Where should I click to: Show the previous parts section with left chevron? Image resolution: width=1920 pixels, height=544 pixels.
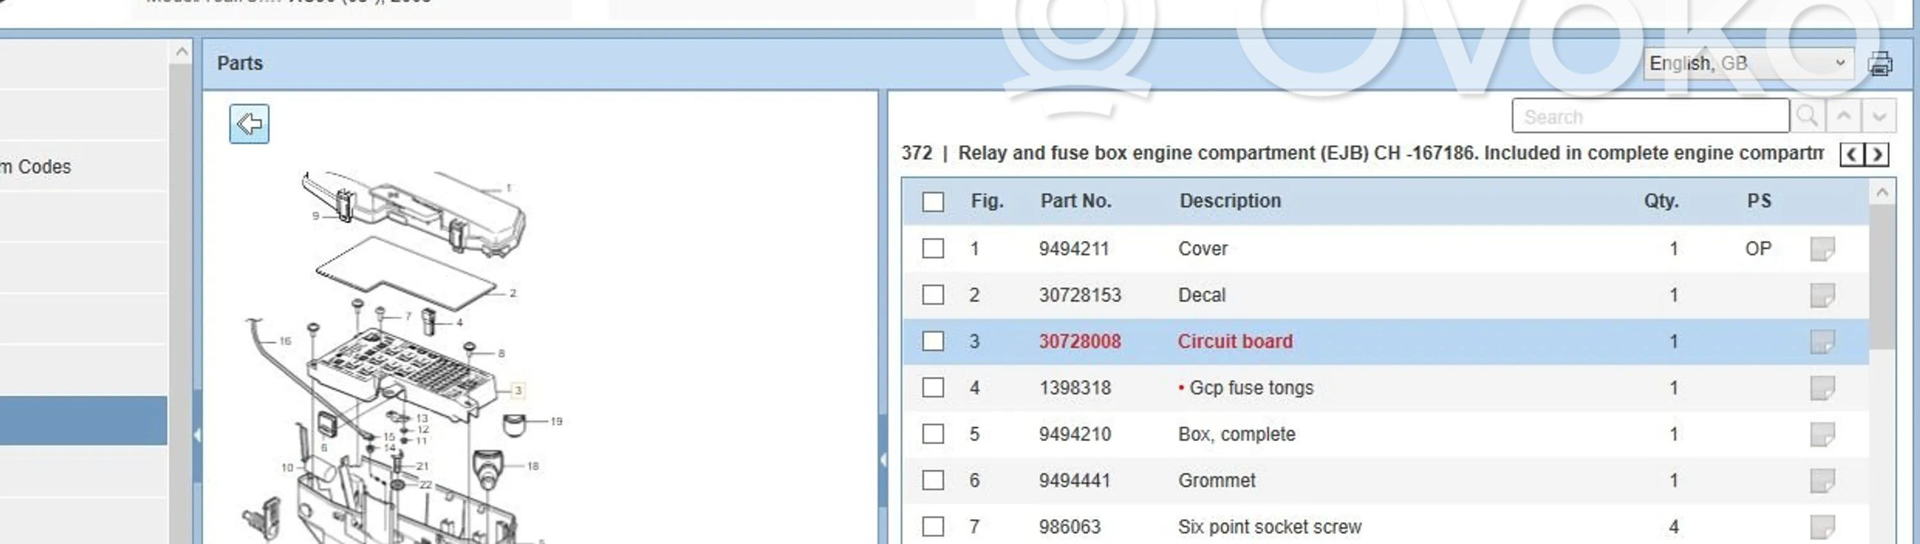[1852, 154]
